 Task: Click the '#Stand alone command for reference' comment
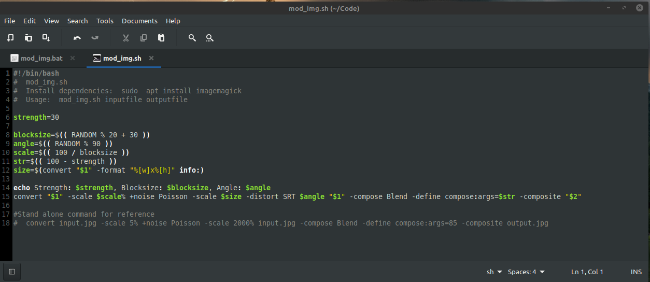coord(84,214)
